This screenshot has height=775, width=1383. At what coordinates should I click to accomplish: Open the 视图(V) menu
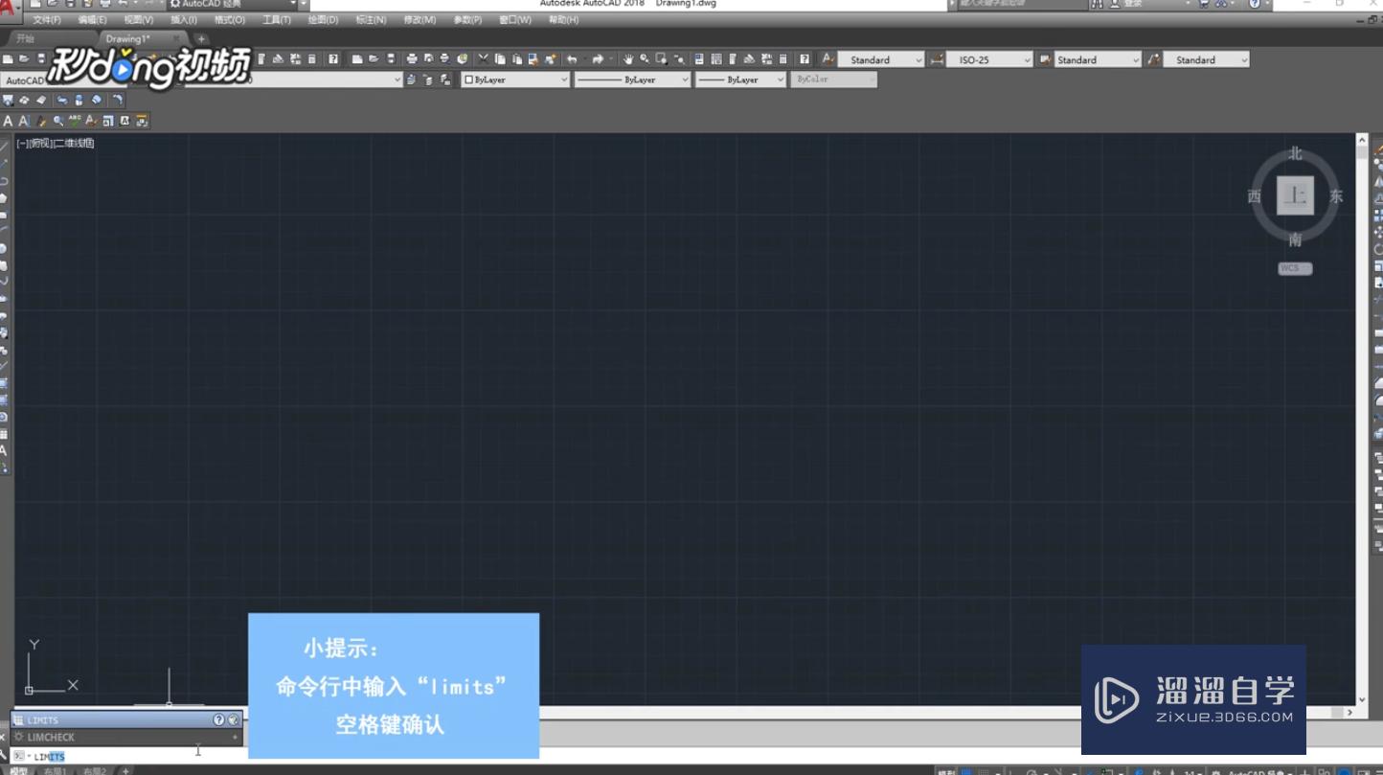coord(139,20)
